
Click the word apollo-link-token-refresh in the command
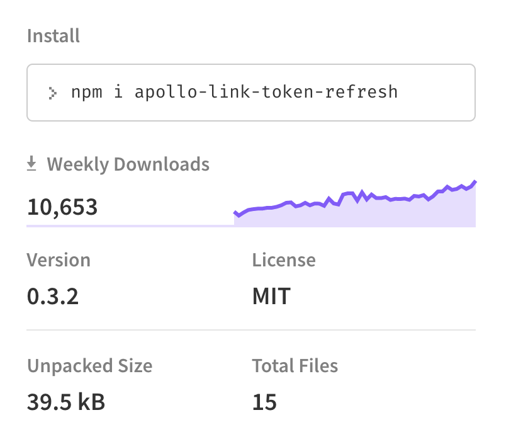[x=266, y=92]
